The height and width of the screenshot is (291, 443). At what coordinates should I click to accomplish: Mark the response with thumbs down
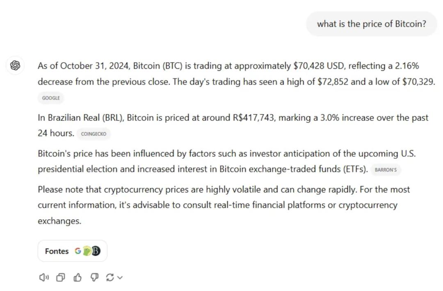point(94,278)
